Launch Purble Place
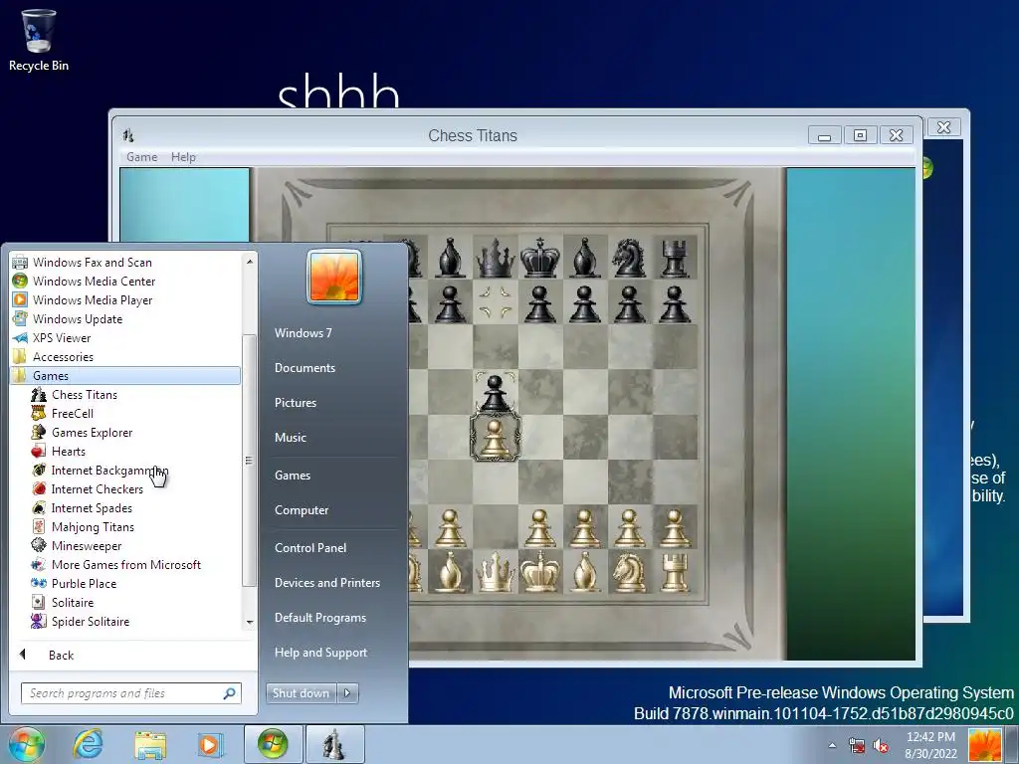This screenshot has width=1019, height=764. (x=84, y=583)
